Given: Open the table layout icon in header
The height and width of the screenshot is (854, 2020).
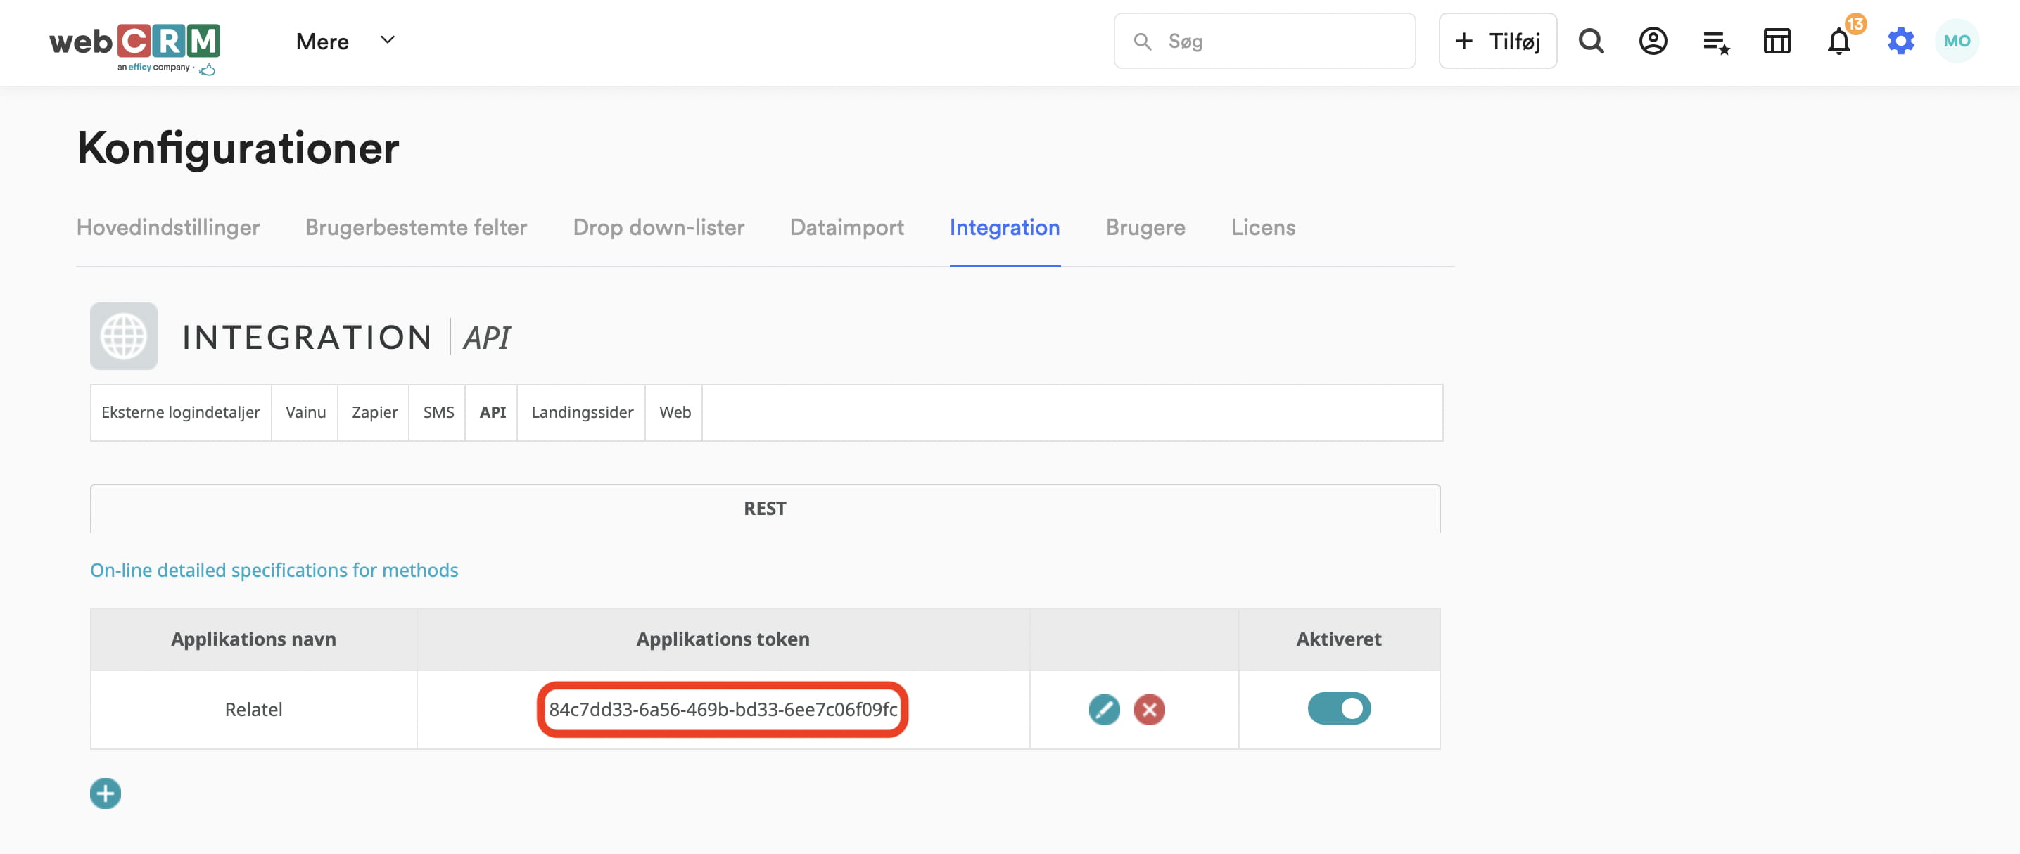Looking at the screenshot, I should tap(1776, 41).
